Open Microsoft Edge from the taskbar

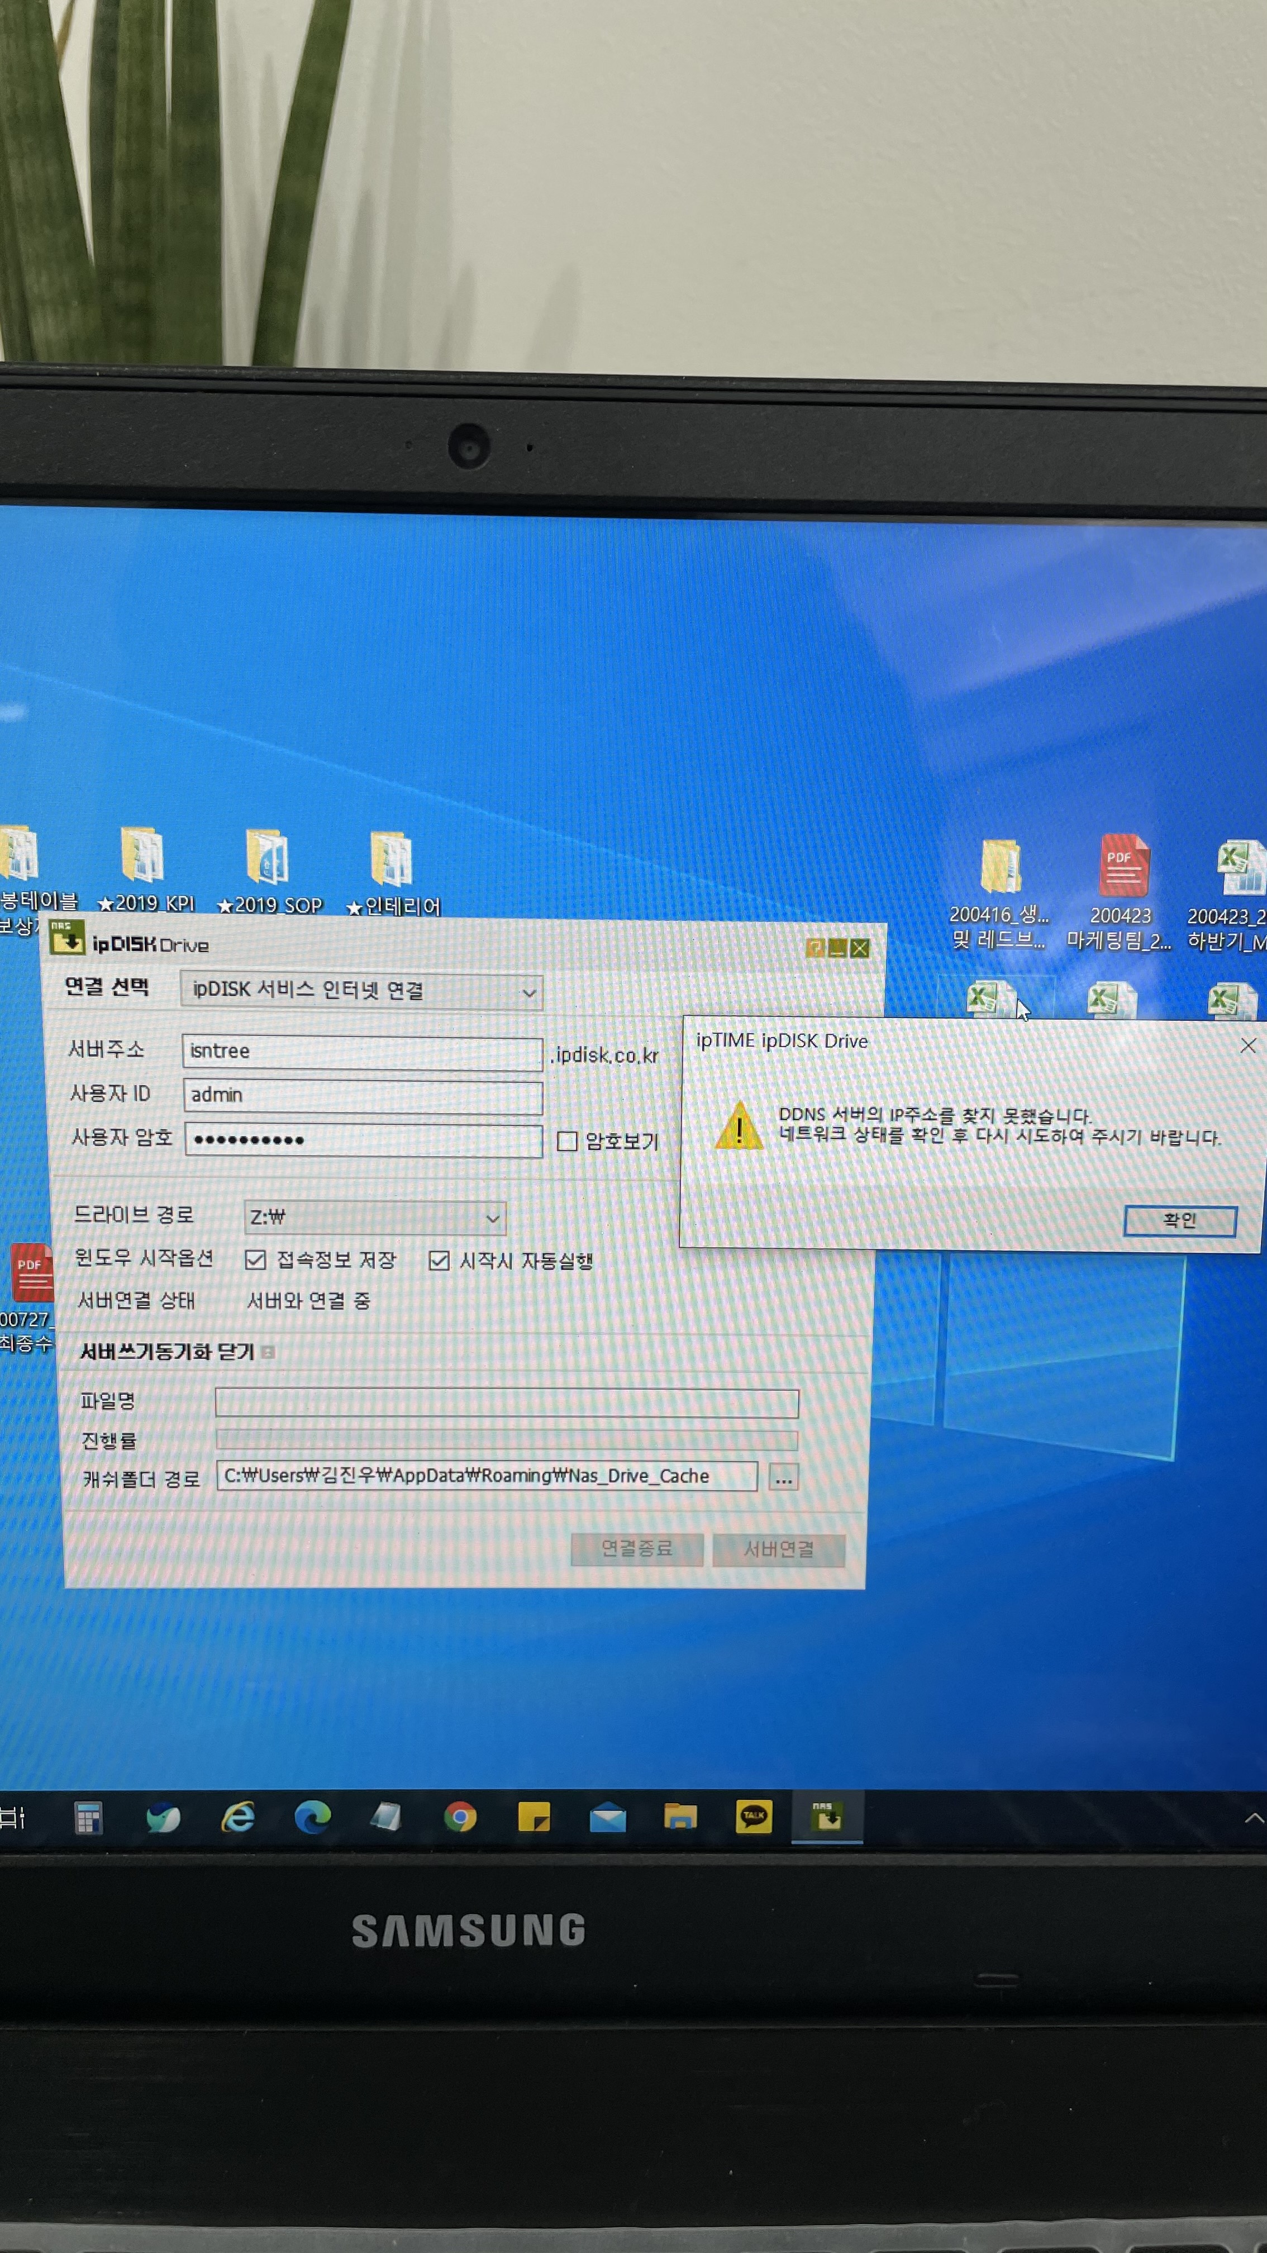[312, 1818]
